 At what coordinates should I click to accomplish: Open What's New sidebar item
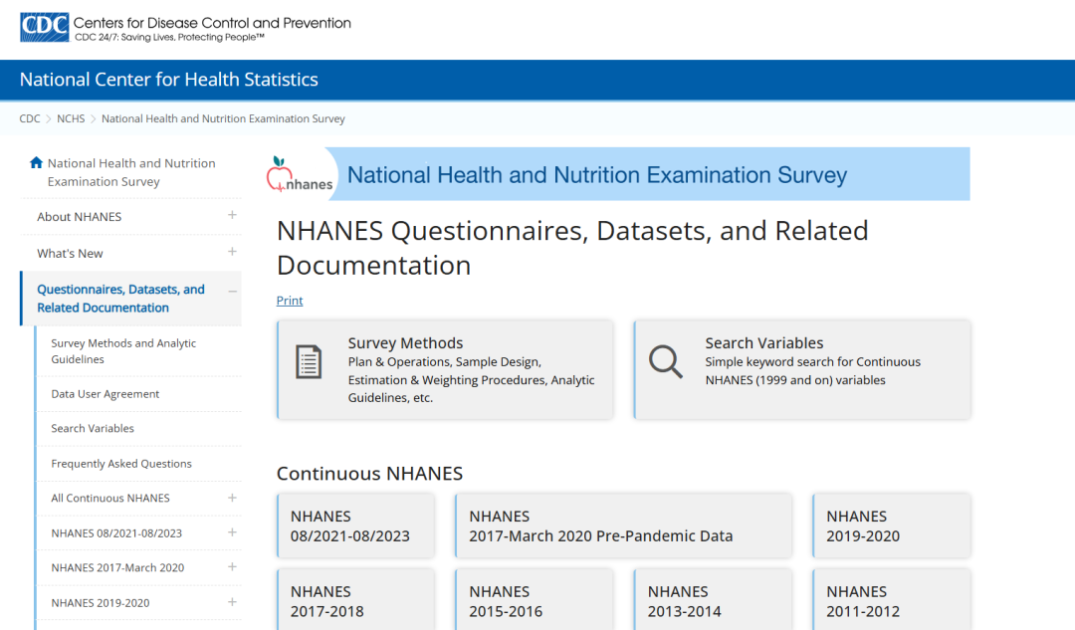pyautogui.click(x=70, y=253)
